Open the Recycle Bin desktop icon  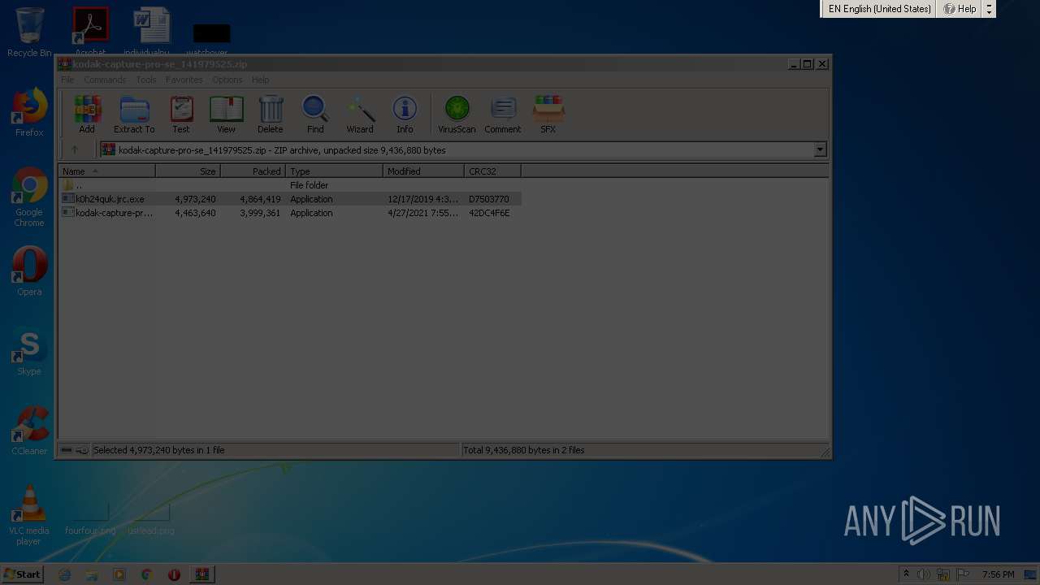(29, 32)
